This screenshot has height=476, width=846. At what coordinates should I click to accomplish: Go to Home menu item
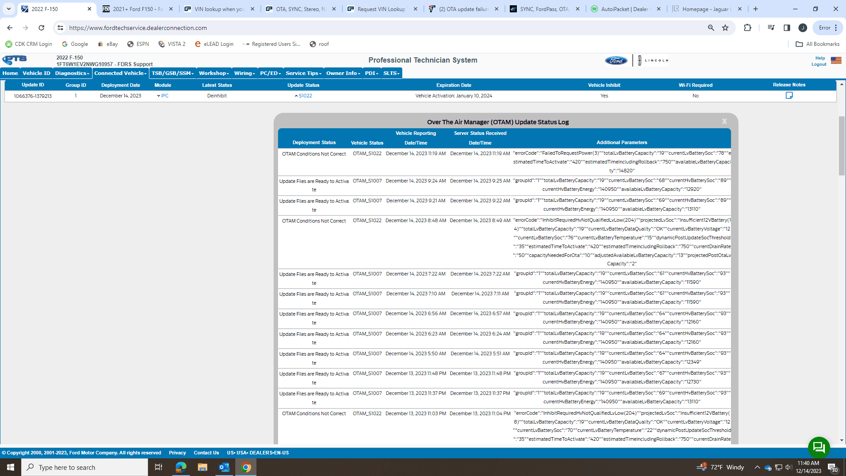coord(10,73)
